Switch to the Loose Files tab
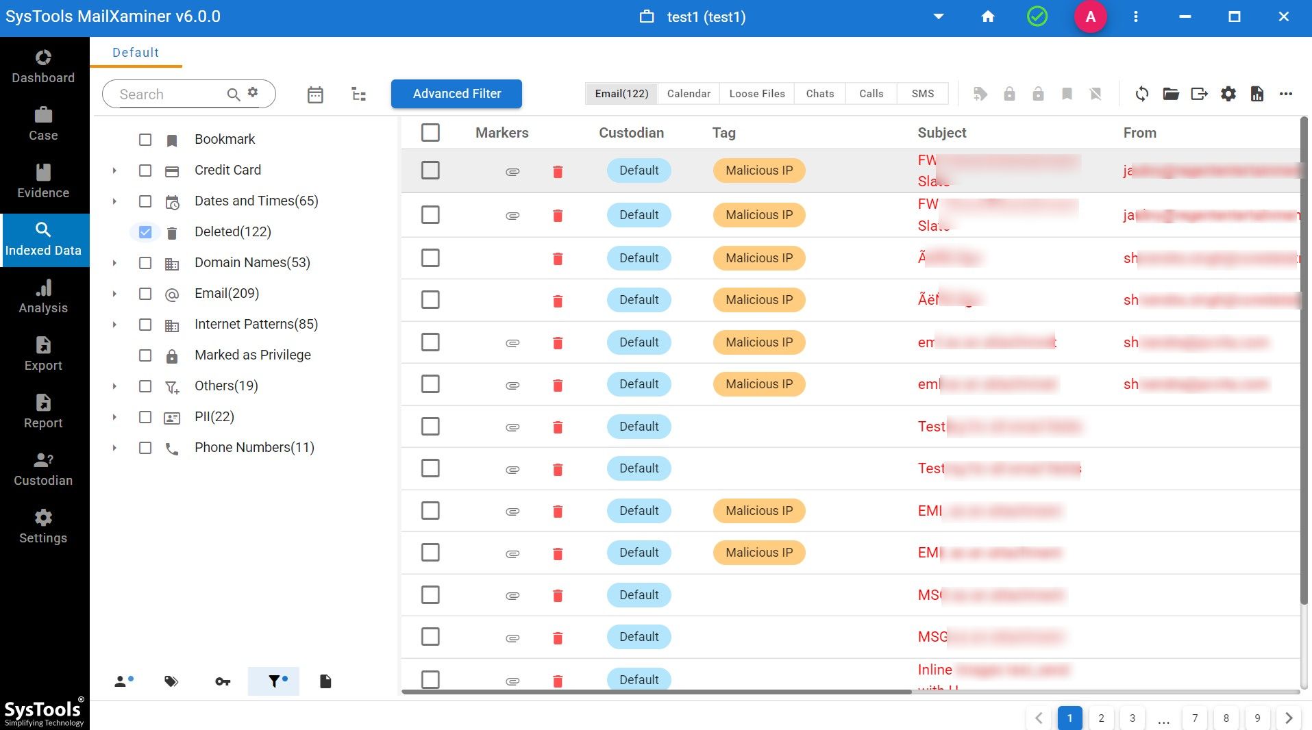 click(x=757, y=94)
